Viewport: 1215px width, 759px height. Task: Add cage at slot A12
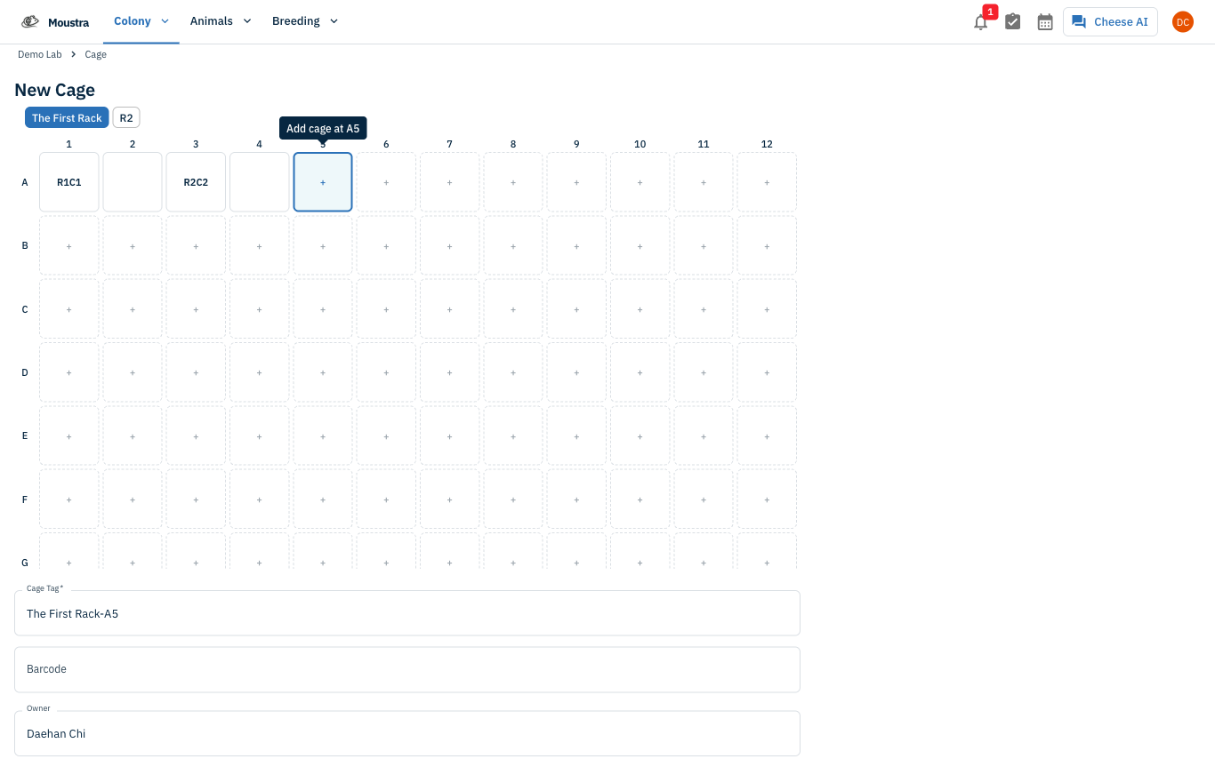[x=767, y=182]
